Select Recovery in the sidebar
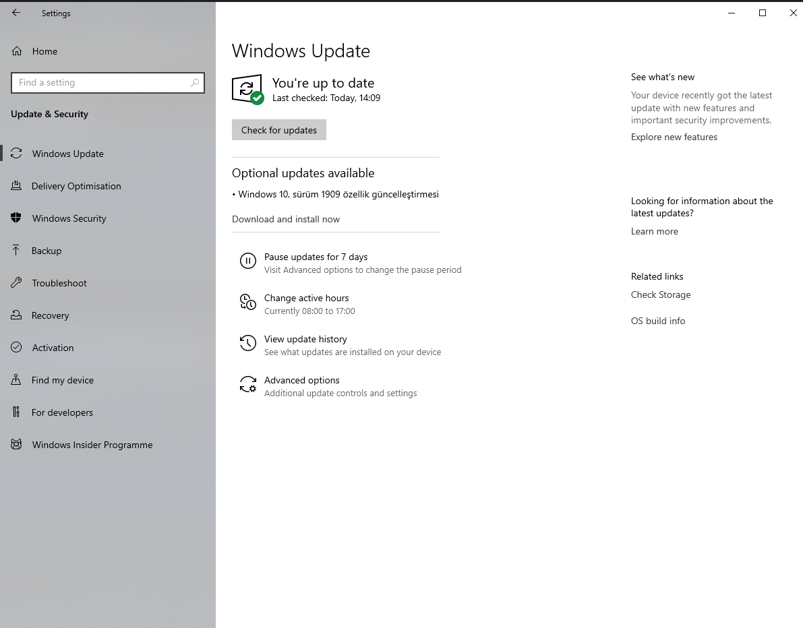This screenshot has width=803, height=628. (50, 315)
